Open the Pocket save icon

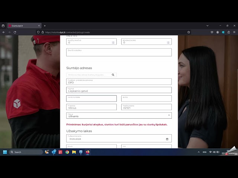(x=212, y=32)
